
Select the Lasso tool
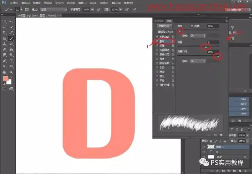[4, 27]
